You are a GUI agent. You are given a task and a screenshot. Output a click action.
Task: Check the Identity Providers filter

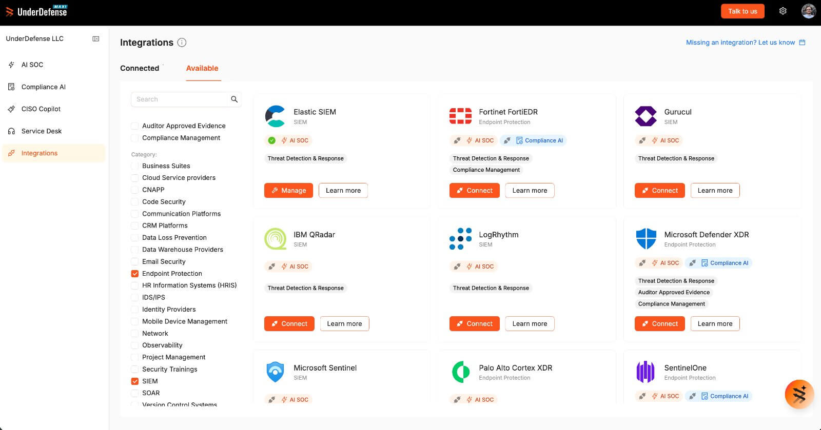(x=135, y=310)
